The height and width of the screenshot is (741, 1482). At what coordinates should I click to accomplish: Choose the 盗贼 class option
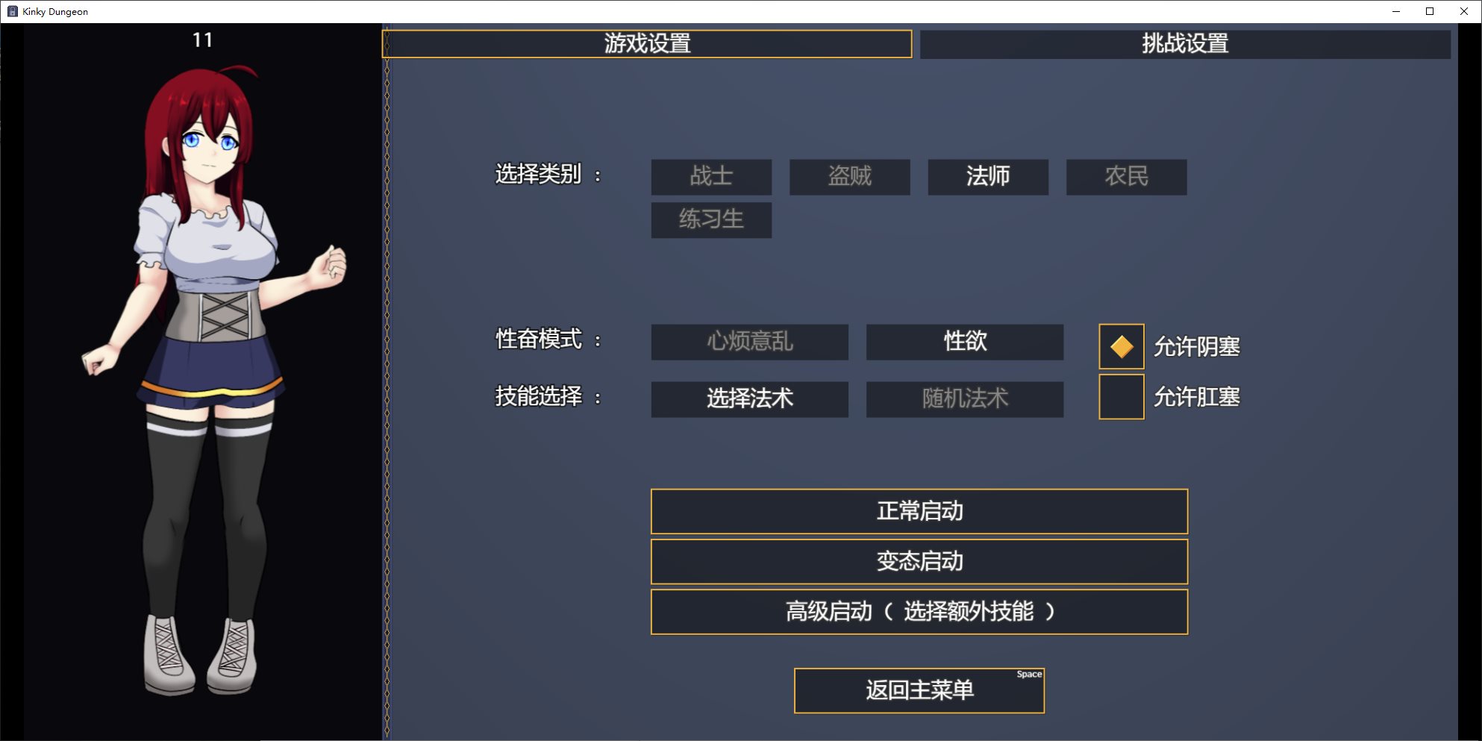[x=849, y=177]
